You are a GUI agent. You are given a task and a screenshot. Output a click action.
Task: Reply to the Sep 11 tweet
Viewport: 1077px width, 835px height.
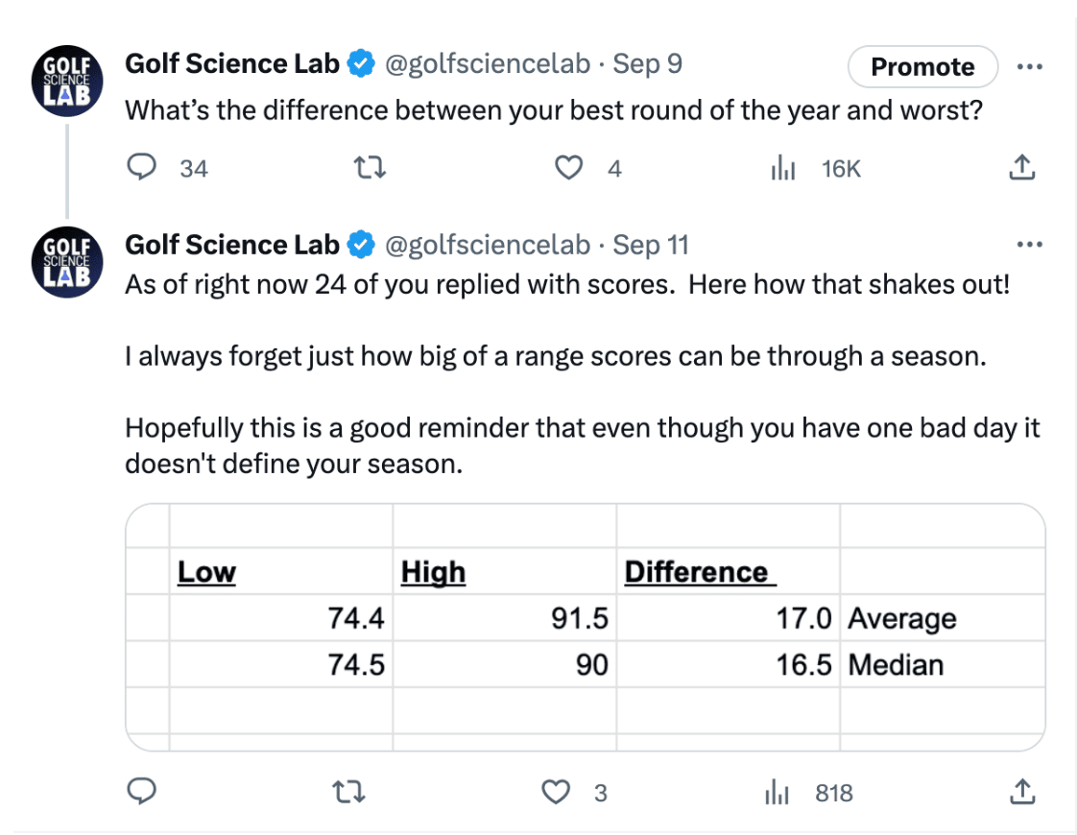tap(142, 791)
